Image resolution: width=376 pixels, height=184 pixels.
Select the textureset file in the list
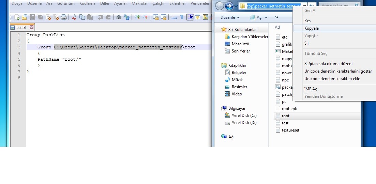[287, 130]
